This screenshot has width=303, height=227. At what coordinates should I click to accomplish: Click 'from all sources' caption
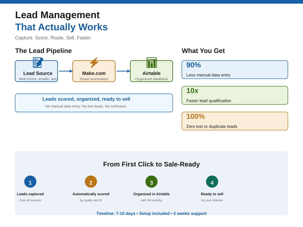[x=30, y=200]
